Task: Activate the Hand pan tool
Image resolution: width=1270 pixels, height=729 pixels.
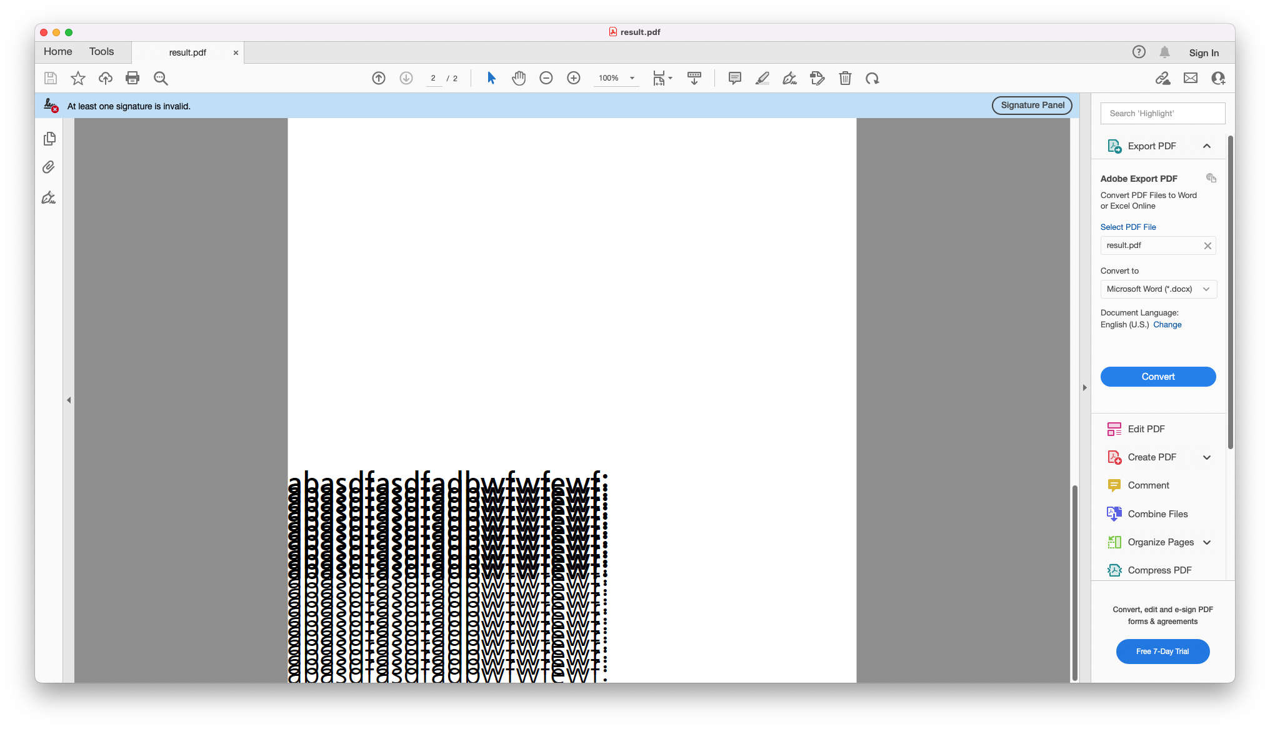Action: [x=519, y=78]
